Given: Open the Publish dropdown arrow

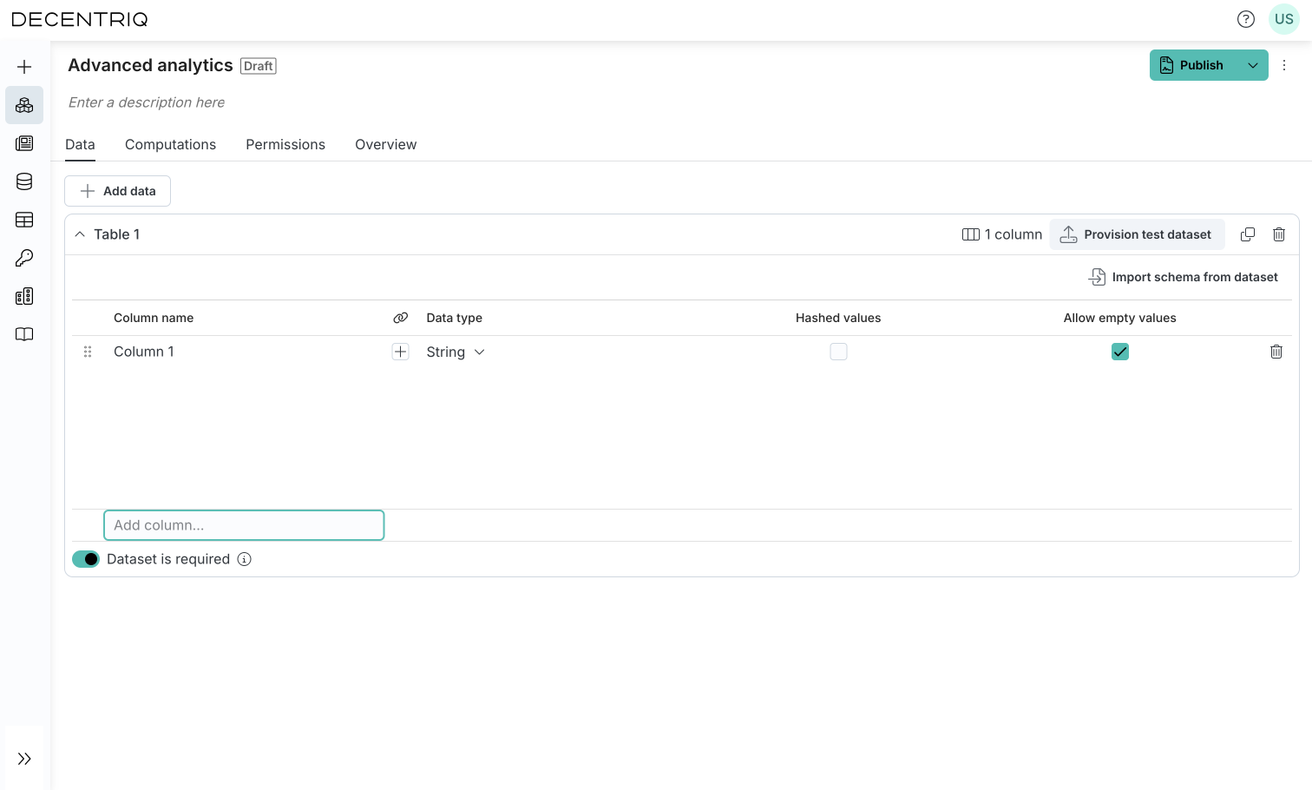Looking at the screenshot, I should (x=1252, y=64).
